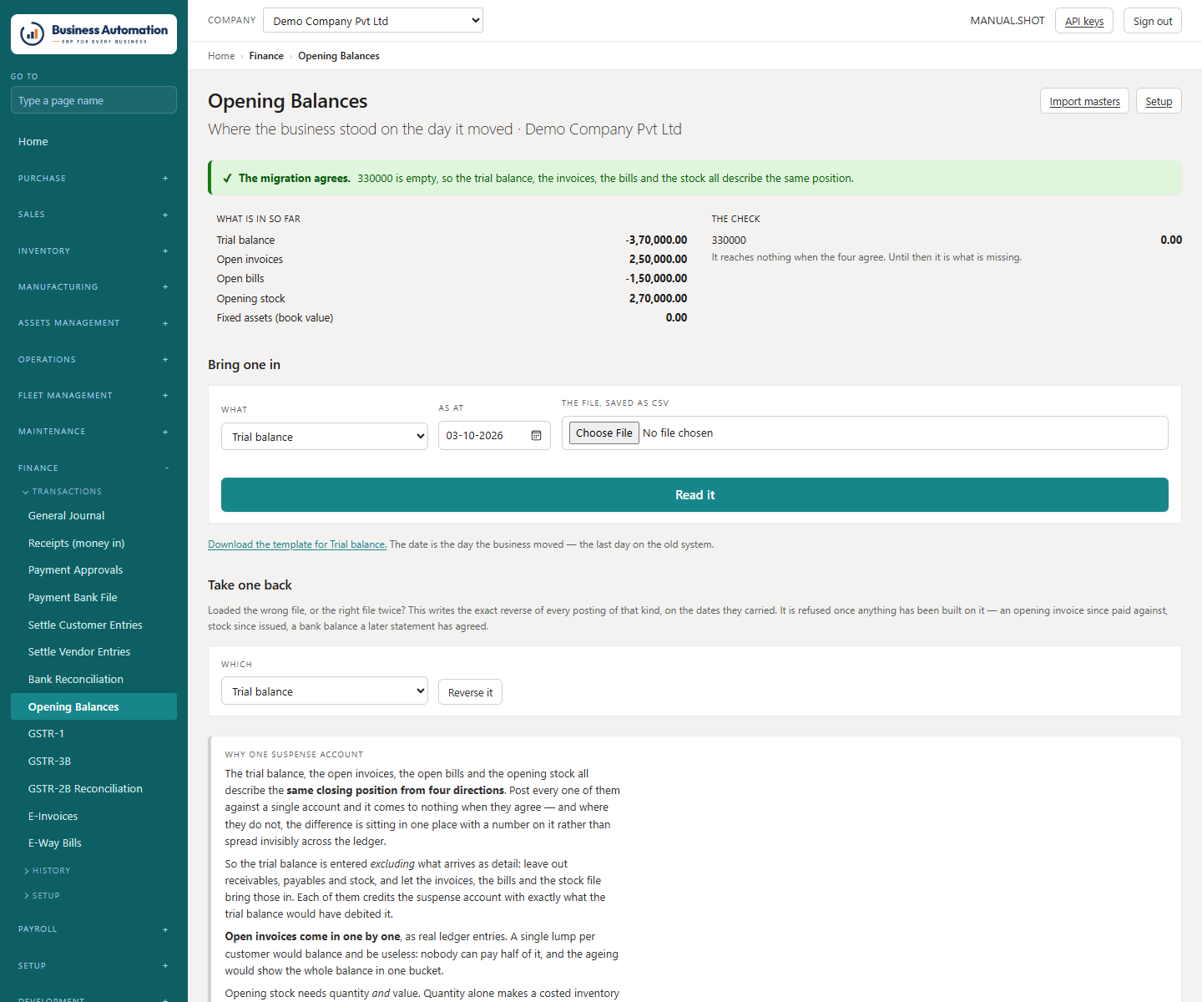This screenshot has width=1202, height=1002.
Task: Sign out of the application
Action: (x=1153, y=21)
